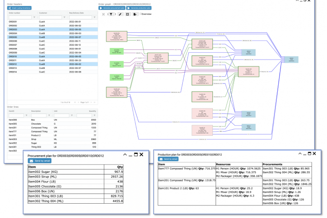Click the Order number filter input field
Viewport: 327px width, 218px height.
pyautogui.click(x=20, y=17)
